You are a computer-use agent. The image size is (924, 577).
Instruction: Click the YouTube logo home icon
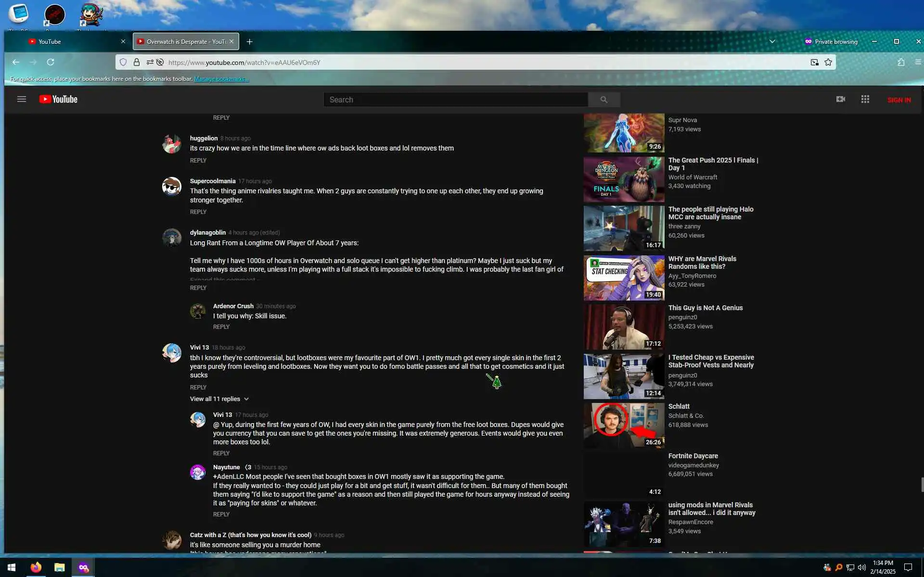(x=58, y=100)
